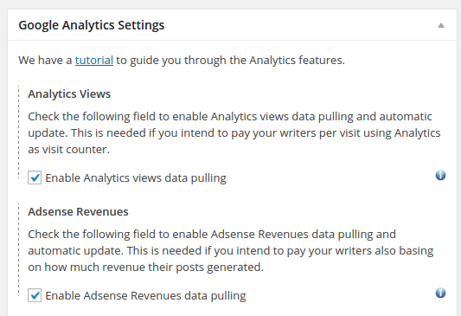Image resolution: width=461 pixels, height=316 pixels.
Task: Open info tooltip for Adsense Revenues pulling
Action: pos(440,293)
